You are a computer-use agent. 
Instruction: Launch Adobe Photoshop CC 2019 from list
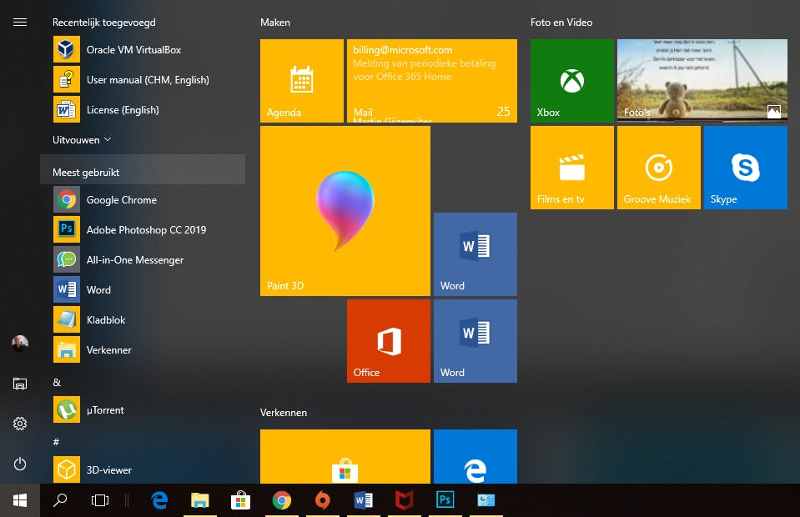pos(143,229)
